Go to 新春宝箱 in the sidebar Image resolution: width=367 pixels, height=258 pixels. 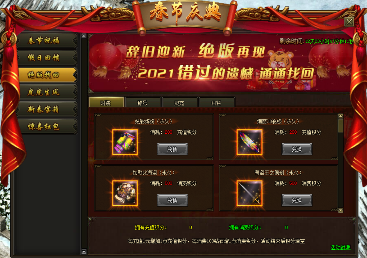click(x=47, y=109)
